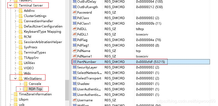This screenshot has width=218, height=106.
Task: Expand the RCM key
Action: point(15,37)
